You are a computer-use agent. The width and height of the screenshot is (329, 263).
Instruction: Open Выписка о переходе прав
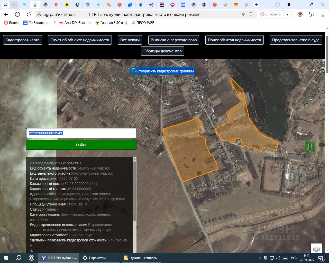coord(174,40)
